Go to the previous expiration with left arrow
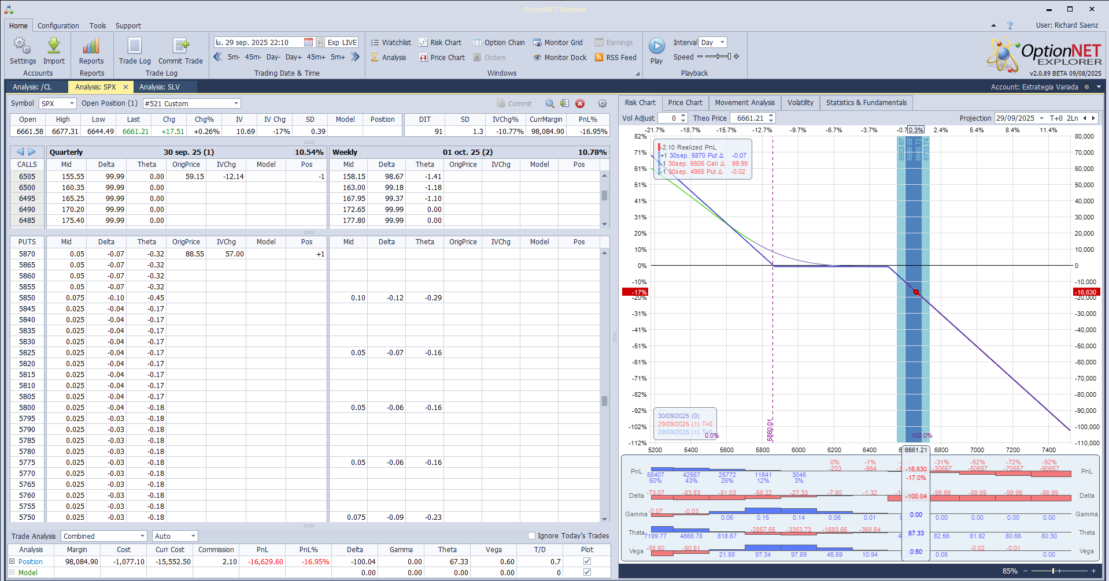This screenshot has height=581, width=1109. click(x=20, y=152)
